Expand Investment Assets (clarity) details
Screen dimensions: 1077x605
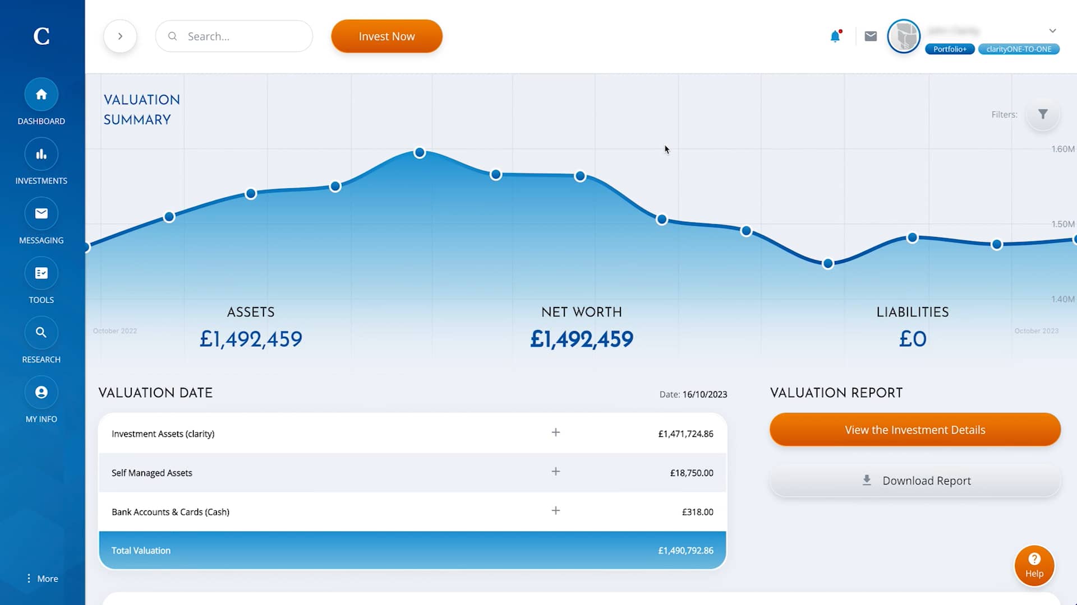click(x=555, y=432)
